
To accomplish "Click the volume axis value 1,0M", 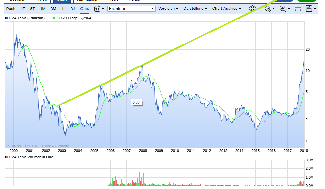I will [x=309, y=177].
